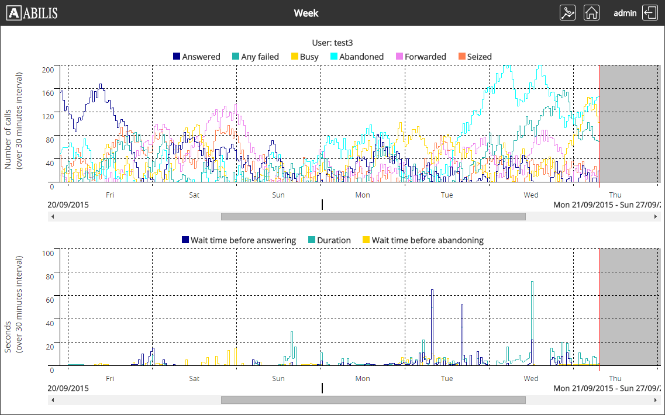Viewport: 665px width, 415px height.
Task: Toggle the Seized series legend entry
Action: tap(474, 57)
